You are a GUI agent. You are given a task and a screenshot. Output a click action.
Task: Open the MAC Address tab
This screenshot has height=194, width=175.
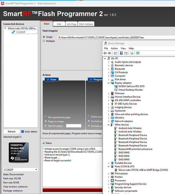pyautogui.click(x=86, y=24)
